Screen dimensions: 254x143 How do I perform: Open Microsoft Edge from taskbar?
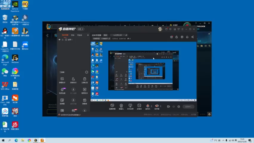[16, 140]
